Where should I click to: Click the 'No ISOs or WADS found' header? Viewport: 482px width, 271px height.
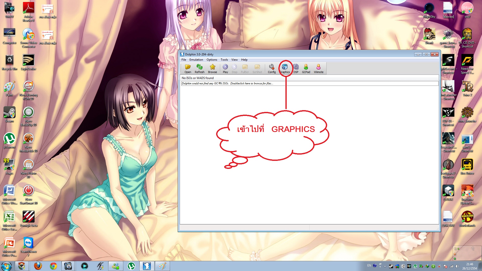pyautogui.click(x=198, y=78)
